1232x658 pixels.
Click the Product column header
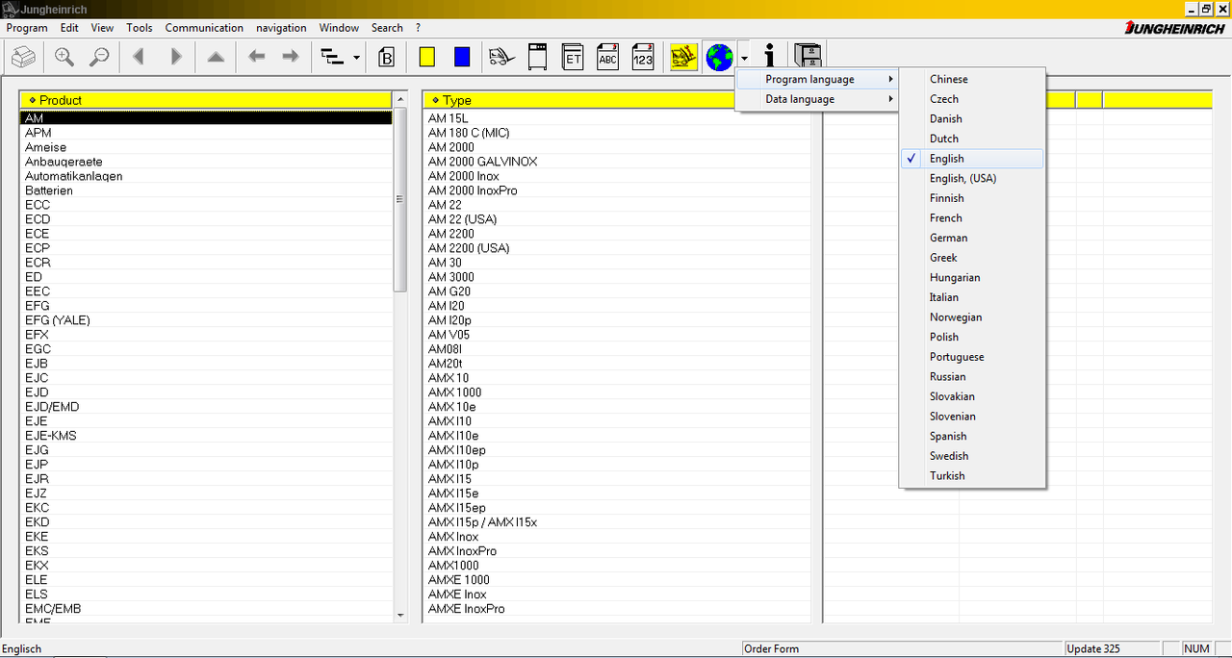tap(206, 100)
